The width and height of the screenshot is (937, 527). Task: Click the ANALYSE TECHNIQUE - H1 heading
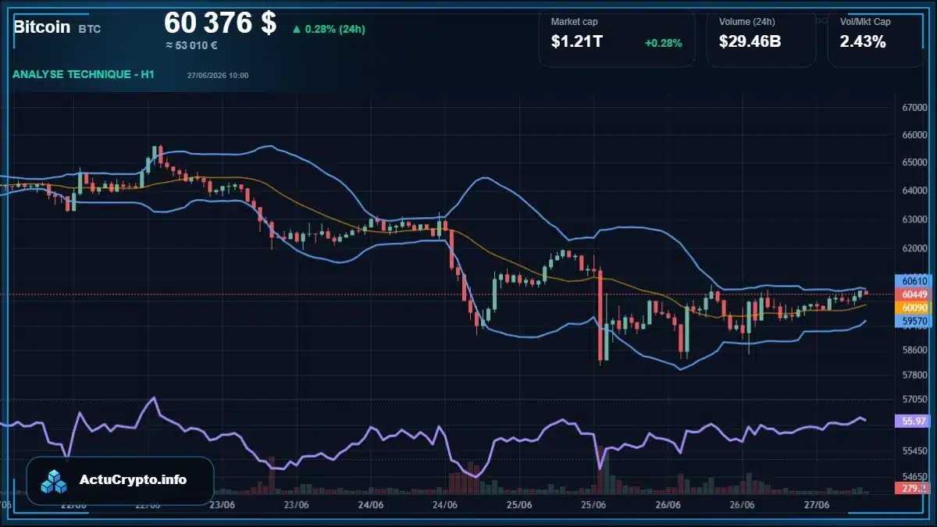click(x=84, y=74)
